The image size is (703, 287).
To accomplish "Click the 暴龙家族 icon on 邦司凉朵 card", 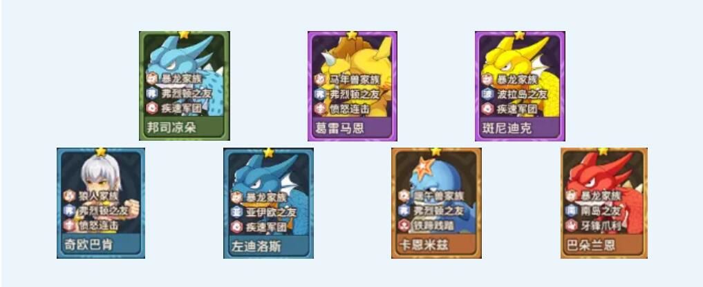I will click(x=151, y=79).
